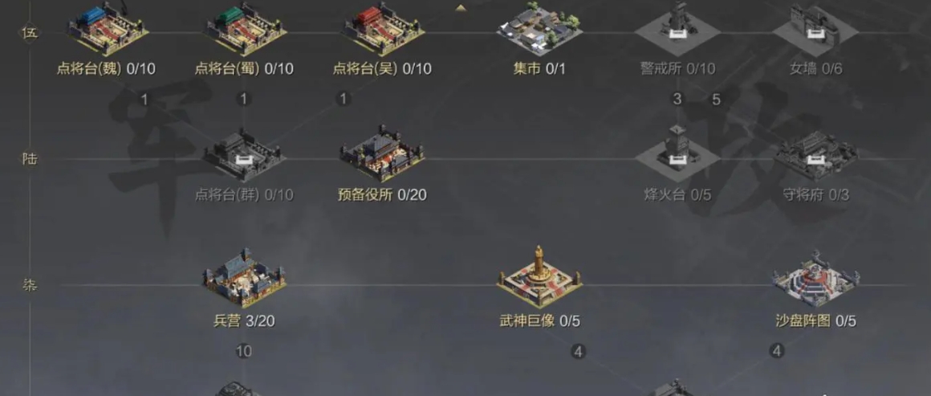Open the 预备役所 building
This screenshot has width=931, height=396.
coord(382,153)
